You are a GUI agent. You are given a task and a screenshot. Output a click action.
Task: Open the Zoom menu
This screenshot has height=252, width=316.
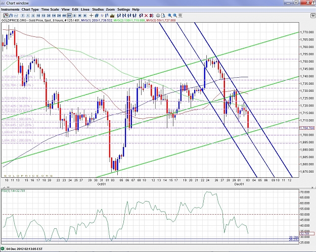pos(110,10)
